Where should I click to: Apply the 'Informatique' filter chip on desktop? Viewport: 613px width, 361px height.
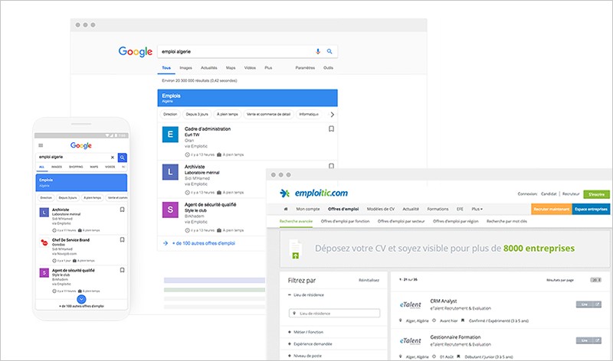tap(309, 115)
